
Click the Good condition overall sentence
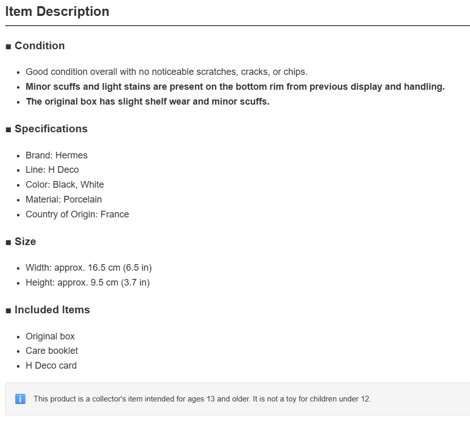click(167, 72)
